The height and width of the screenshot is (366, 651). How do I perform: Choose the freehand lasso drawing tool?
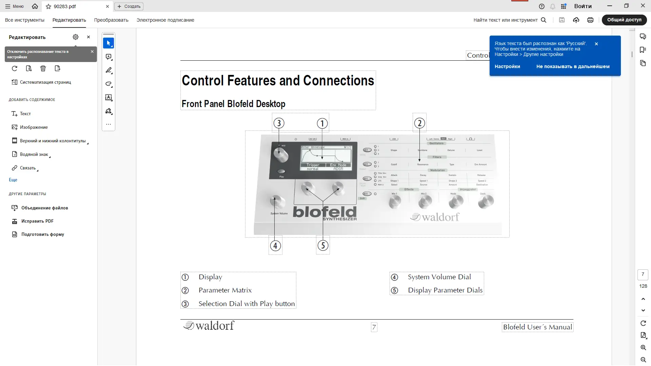click(108, 84)
